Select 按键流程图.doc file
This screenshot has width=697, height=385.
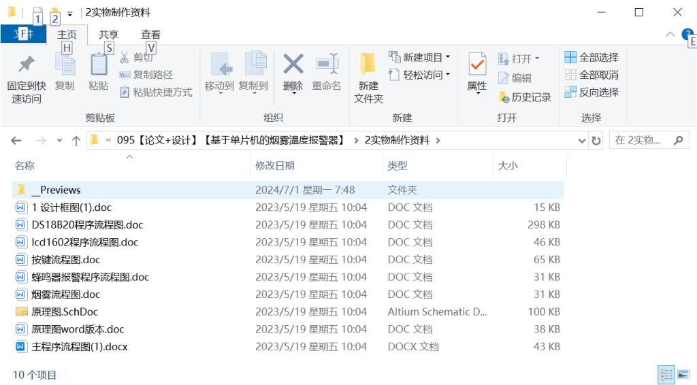288,259
